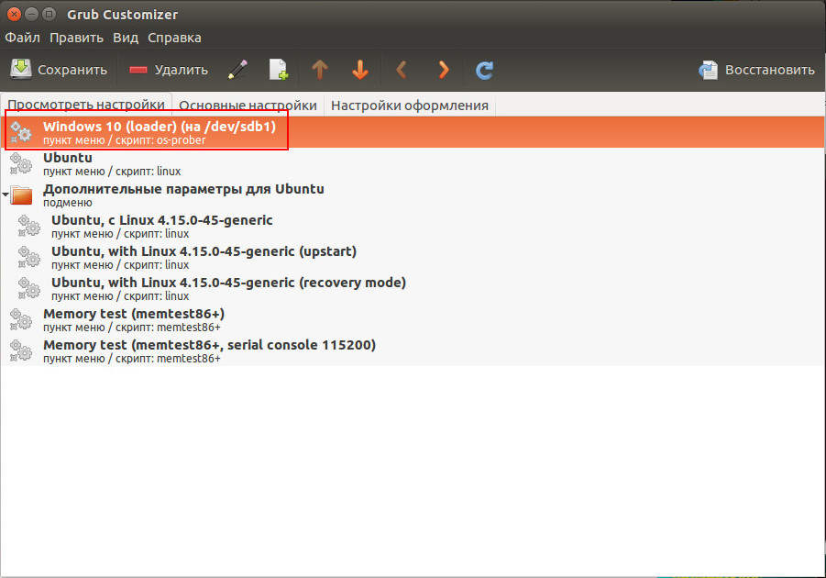Click the Удалить remove button
This screenshot has width=826, height=578.
coord(168,70)
